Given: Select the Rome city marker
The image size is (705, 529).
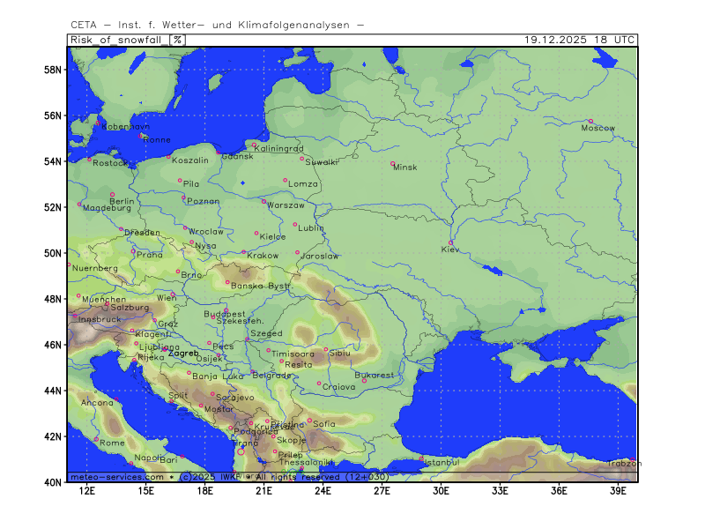Looking at the screenshot, I should [96, 438].
